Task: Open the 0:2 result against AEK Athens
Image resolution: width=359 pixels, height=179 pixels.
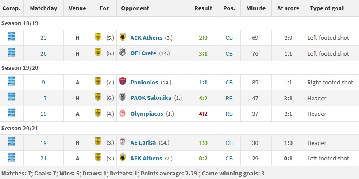Action: pos(203,158)
